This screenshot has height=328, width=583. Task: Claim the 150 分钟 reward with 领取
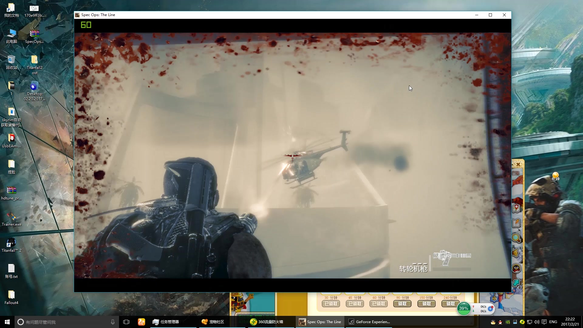(x=426, y=304)
